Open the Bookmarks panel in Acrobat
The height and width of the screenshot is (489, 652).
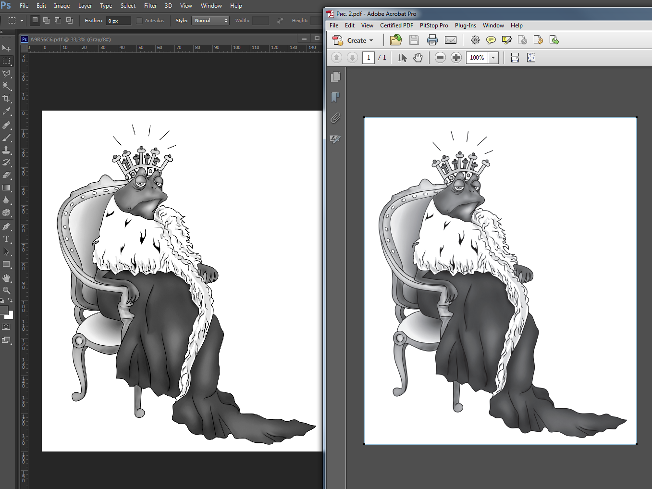(335, 97)
